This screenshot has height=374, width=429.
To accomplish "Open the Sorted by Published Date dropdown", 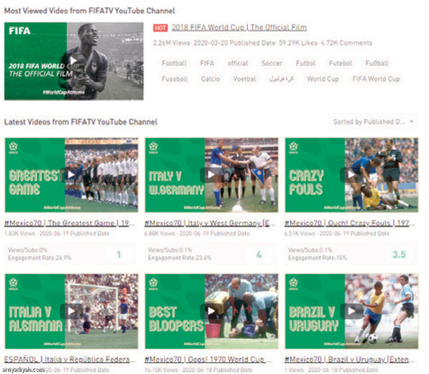I will 373,122.
